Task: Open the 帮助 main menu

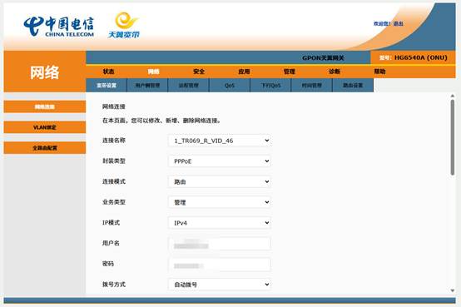Action: click(x=379, y=72)
